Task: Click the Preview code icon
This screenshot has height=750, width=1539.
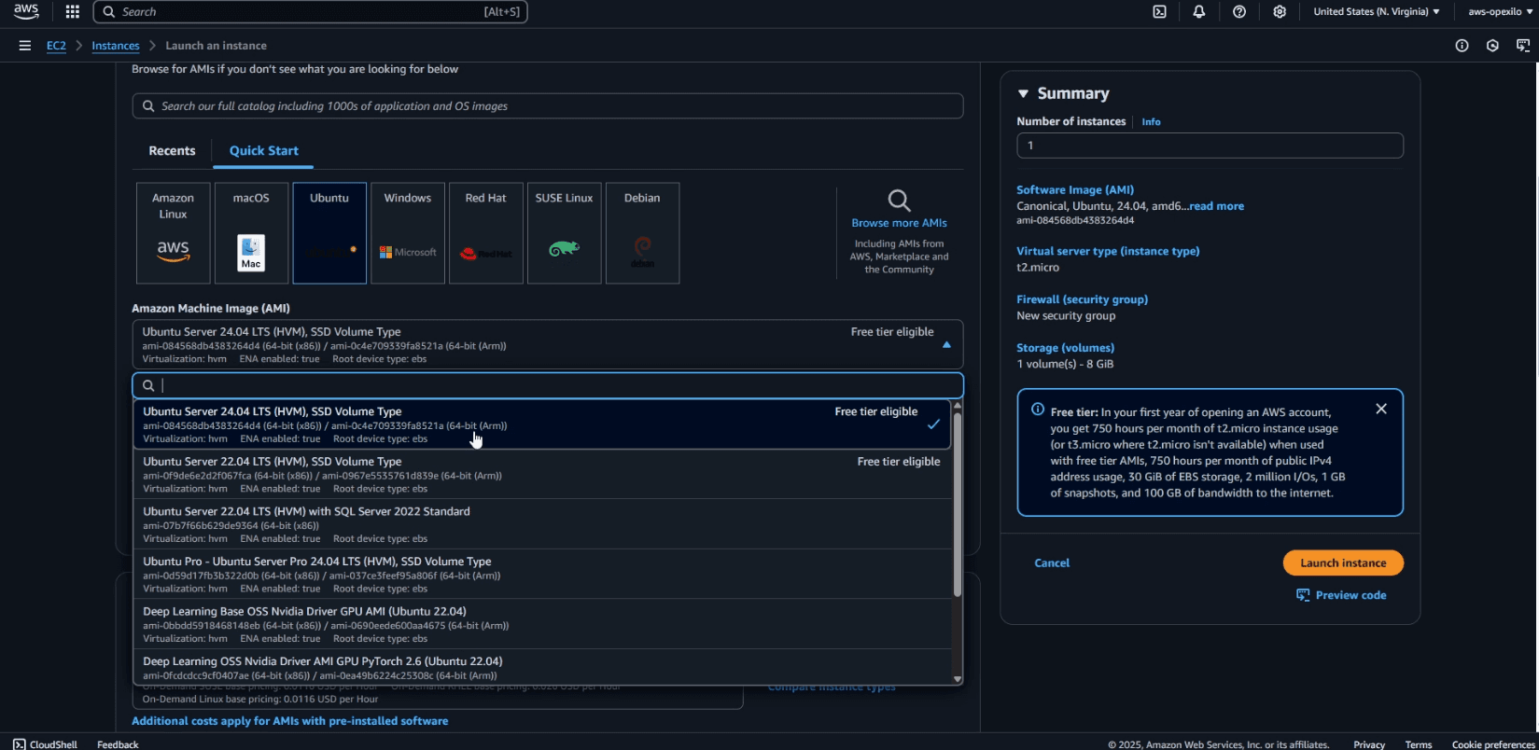Action: click(1303, 595)
